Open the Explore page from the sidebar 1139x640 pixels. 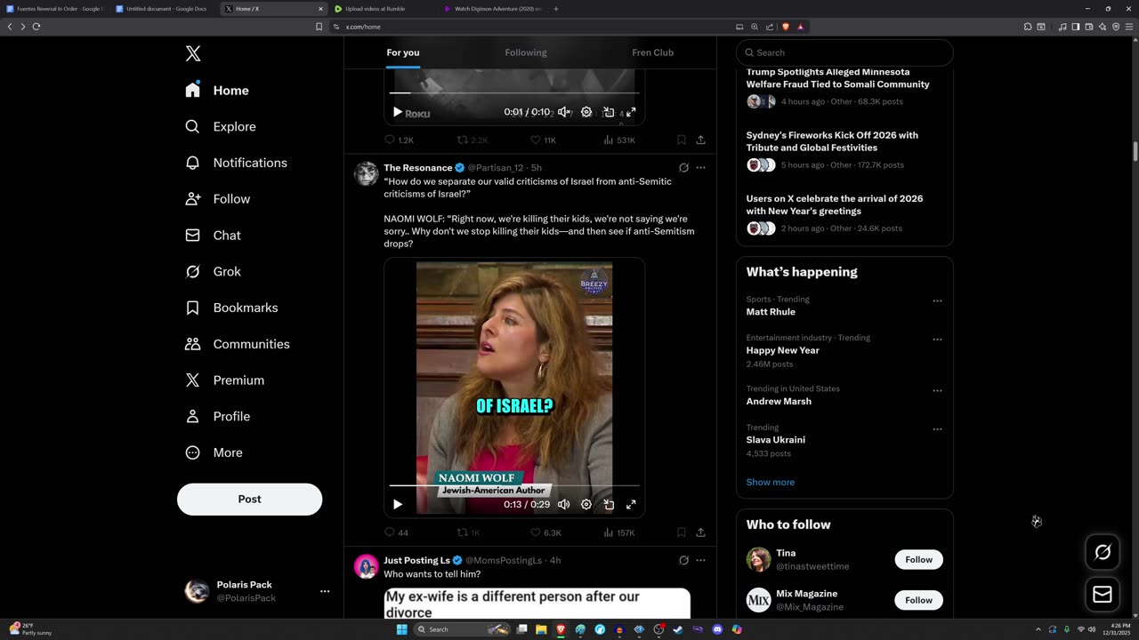tap(221, 126)
